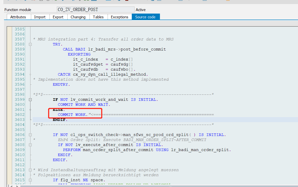Collapse the IF block at line 3606

(30, 134)
